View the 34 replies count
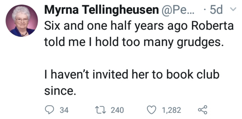Image resolution: width=242 pixels, height=119 pixels. [64, 110]
